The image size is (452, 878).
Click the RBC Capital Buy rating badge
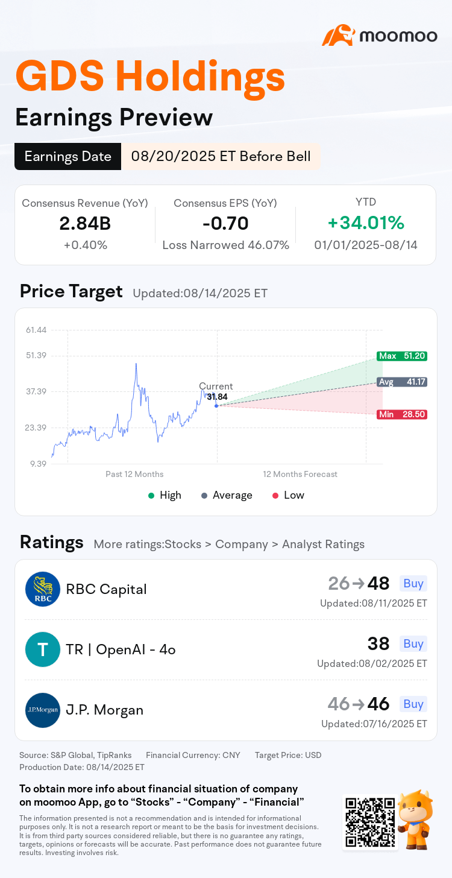pos(413,583)
